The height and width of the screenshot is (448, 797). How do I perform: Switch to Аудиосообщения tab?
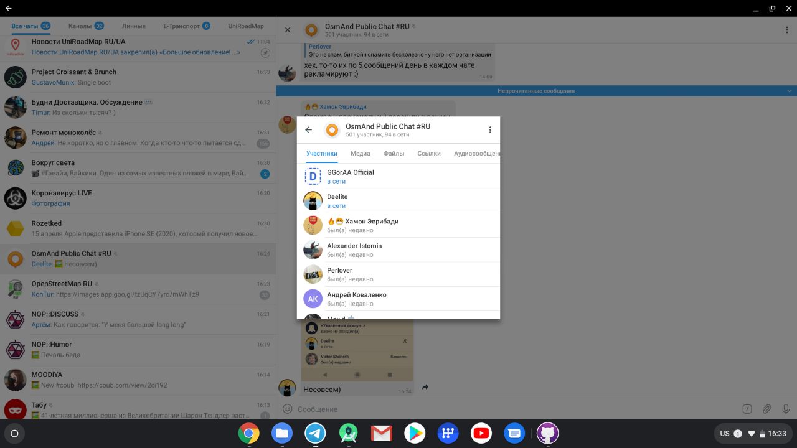pos(476,154)
